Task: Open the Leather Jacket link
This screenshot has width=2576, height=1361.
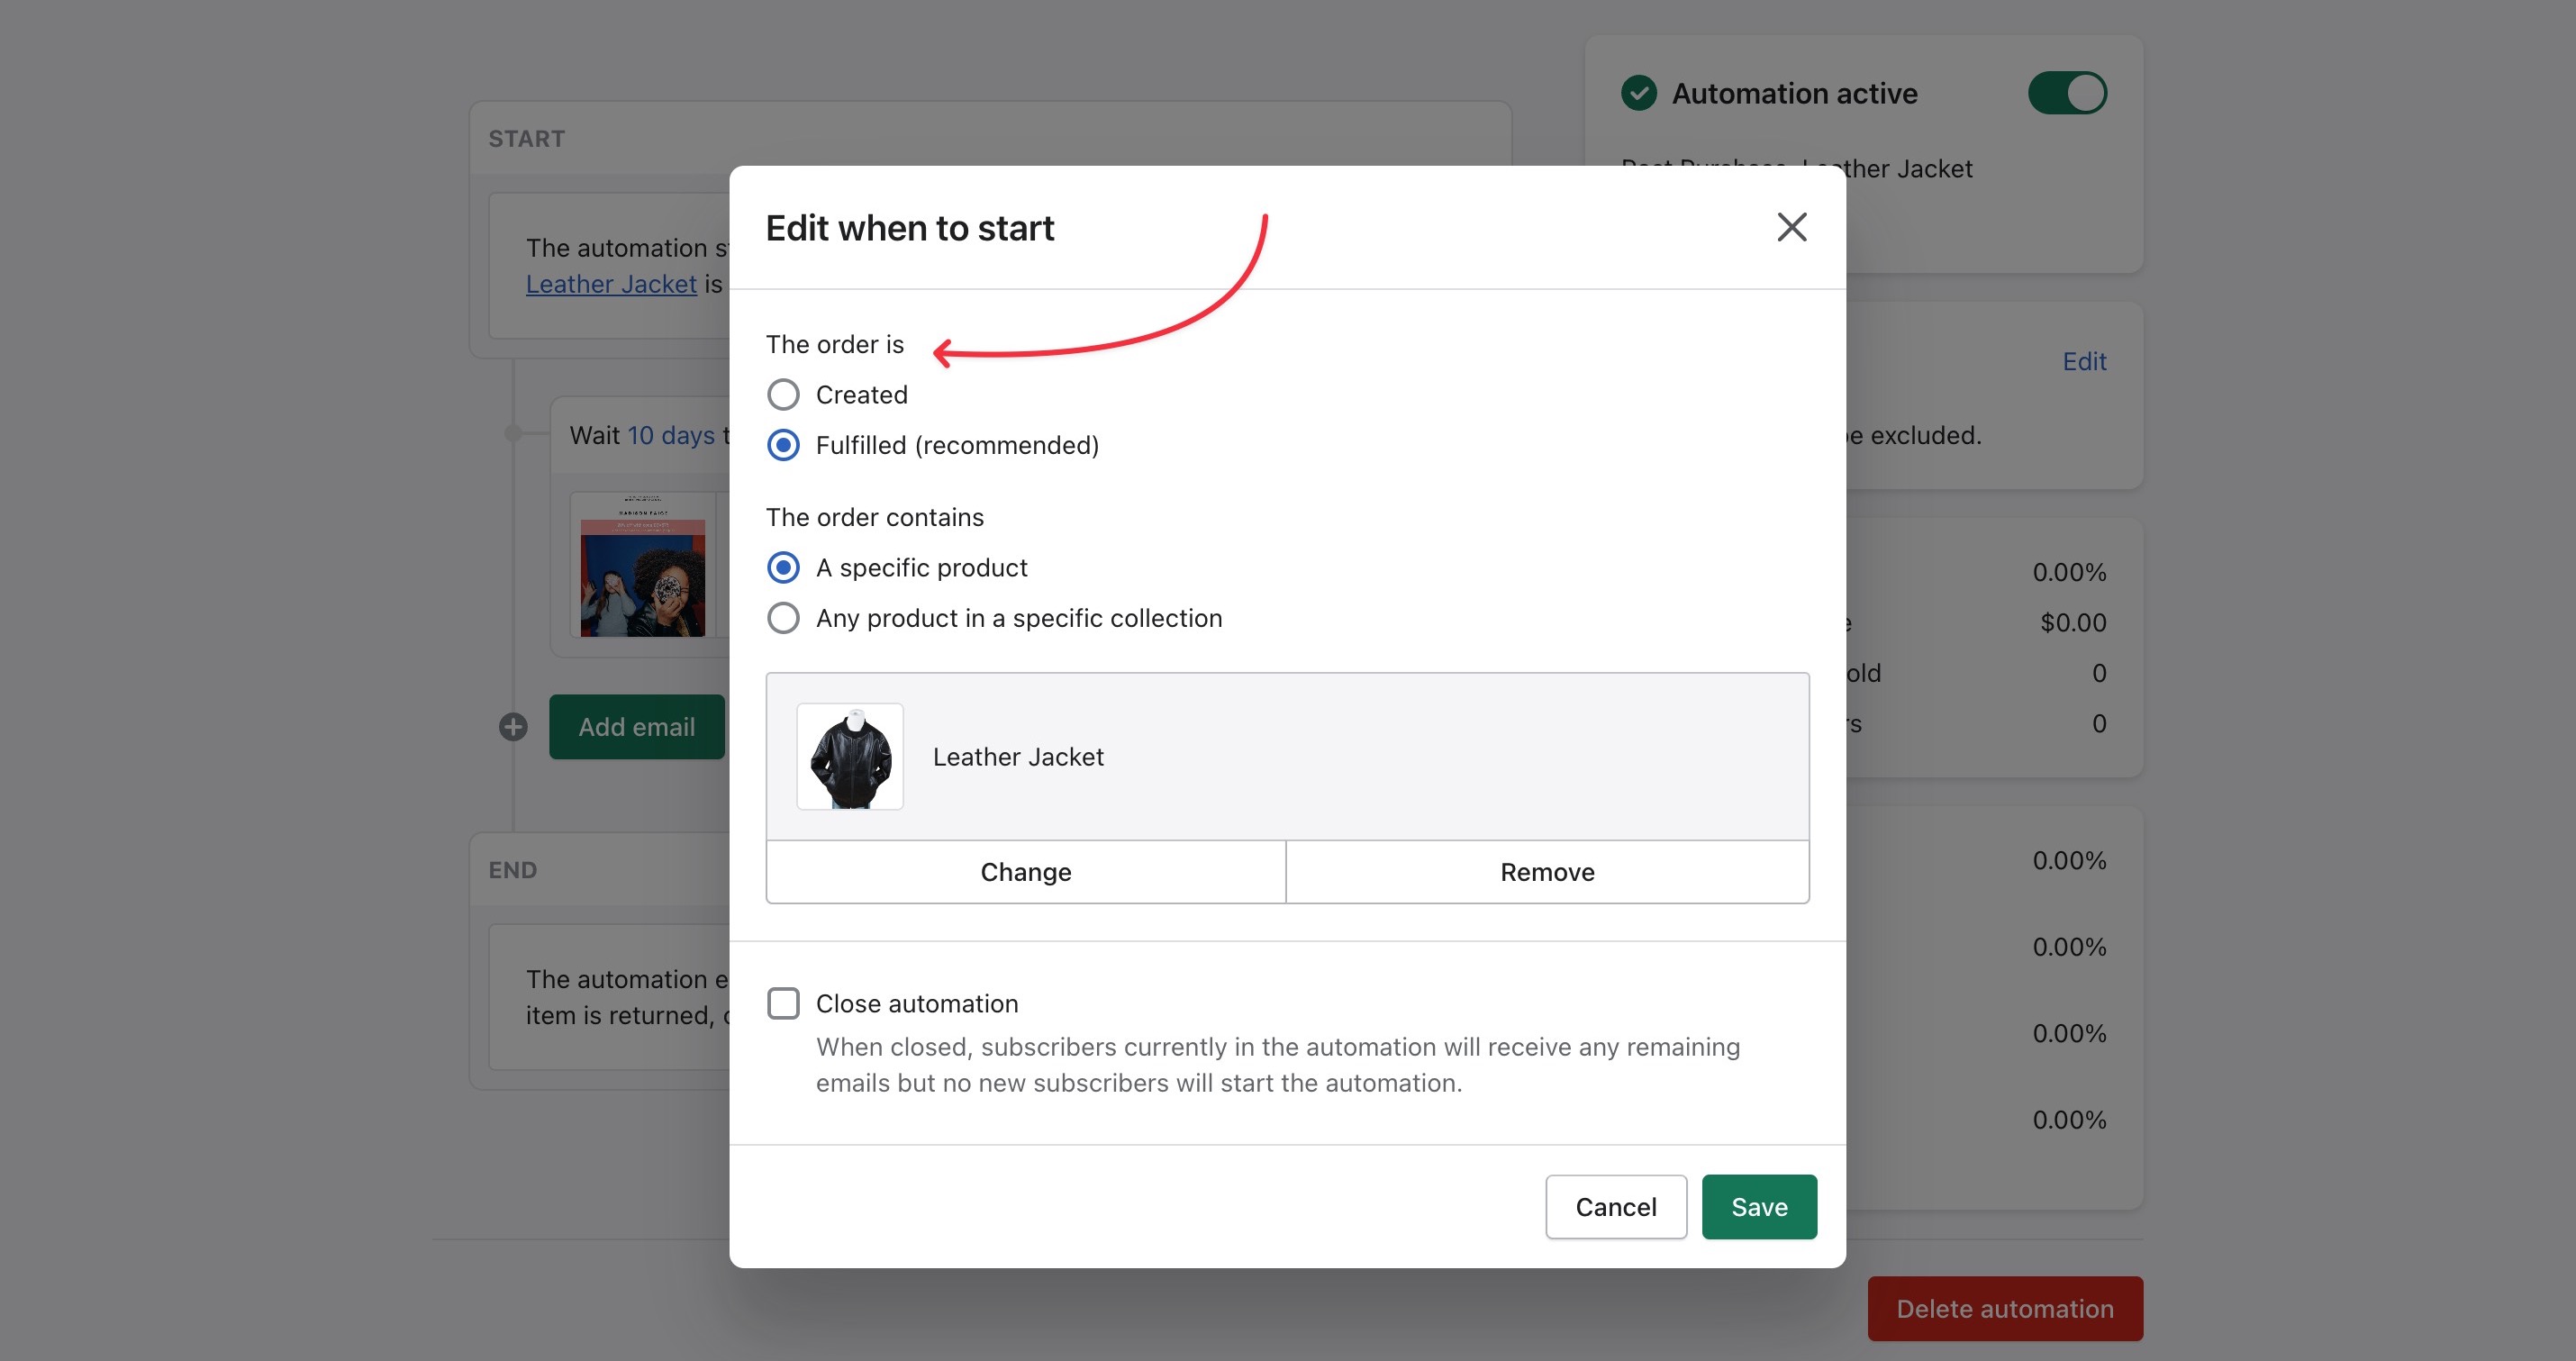Action: [611, 284]
